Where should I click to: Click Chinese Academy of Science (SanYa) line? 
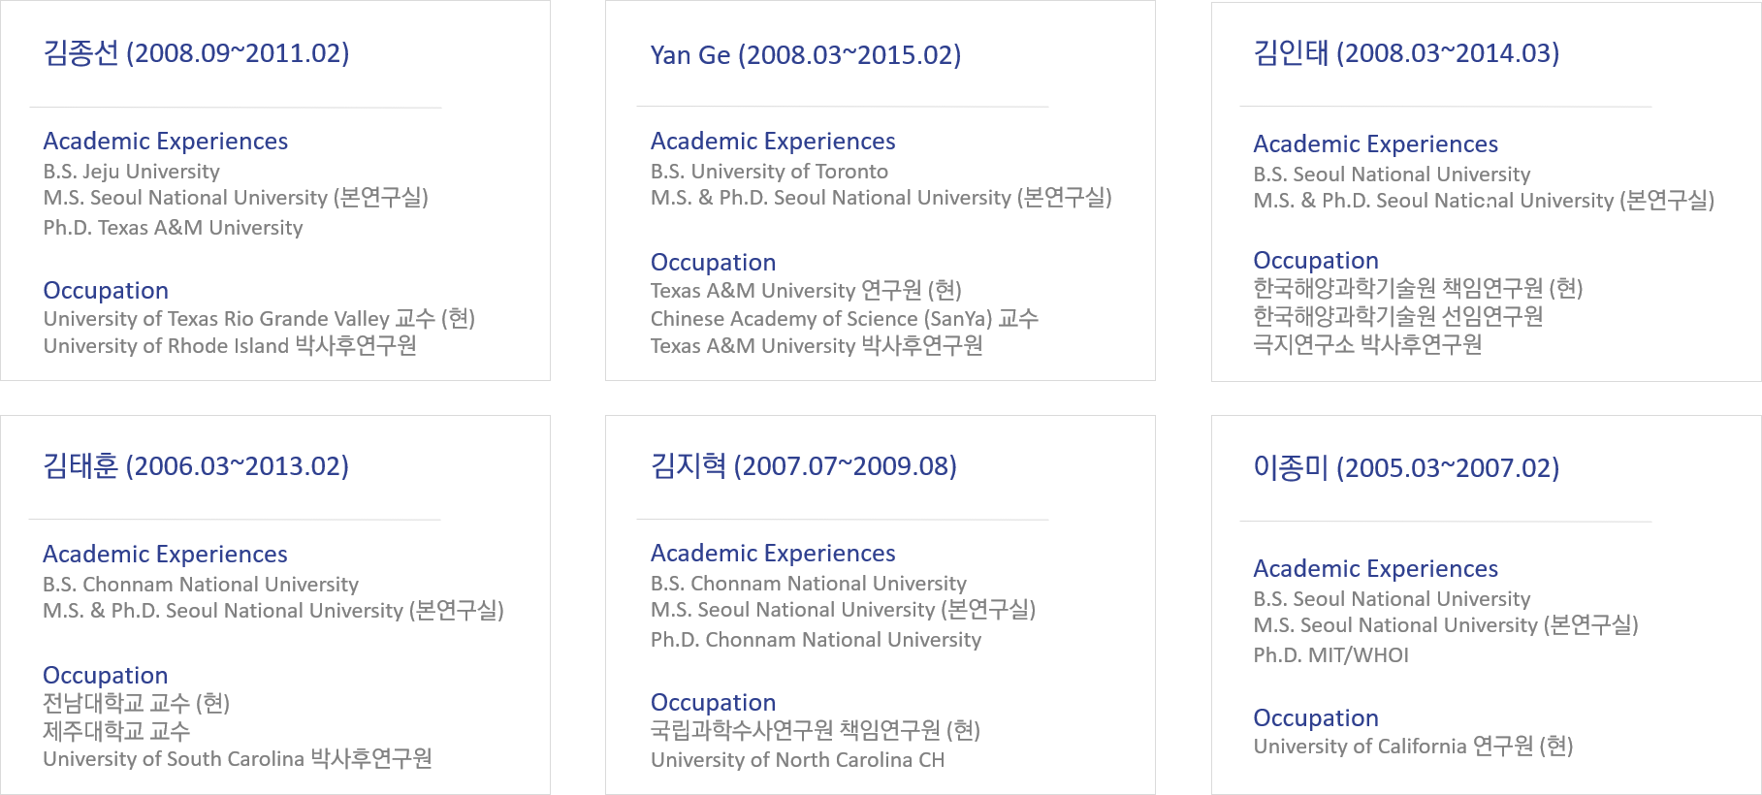(844, 319)
